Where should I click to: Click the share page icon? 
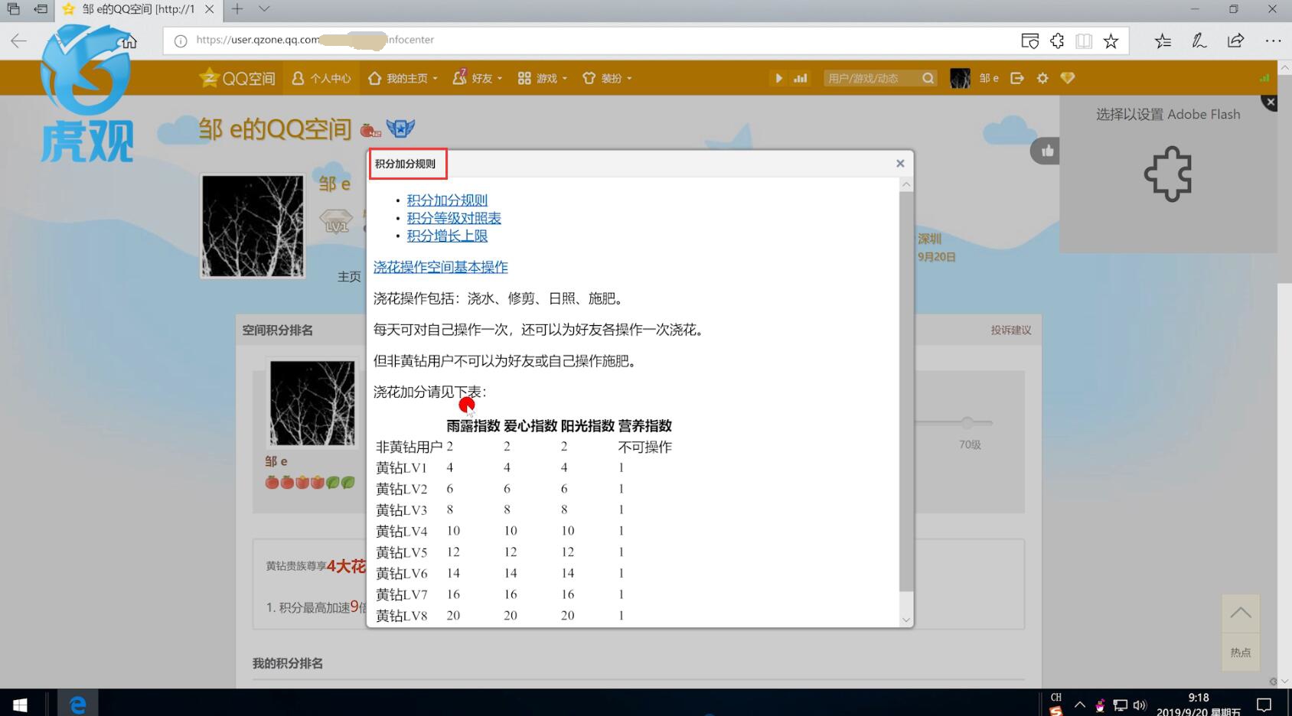pos(1235,41)
